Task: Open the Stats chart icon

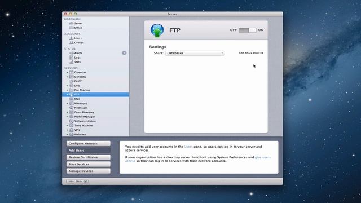Action: pos(72,62)
